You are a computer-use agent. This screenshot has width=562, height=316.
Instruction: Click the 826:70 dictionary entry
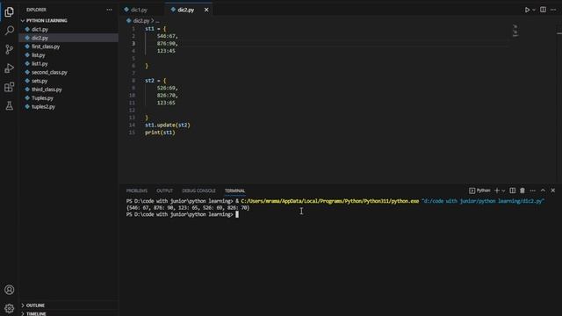tap(168, 96)
